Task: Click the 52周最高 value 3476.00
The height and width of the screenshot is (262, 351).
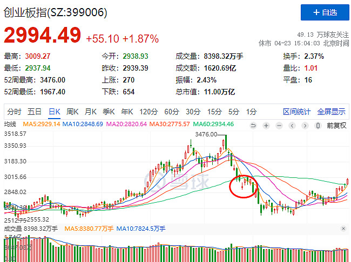Action: coord(52,80)
